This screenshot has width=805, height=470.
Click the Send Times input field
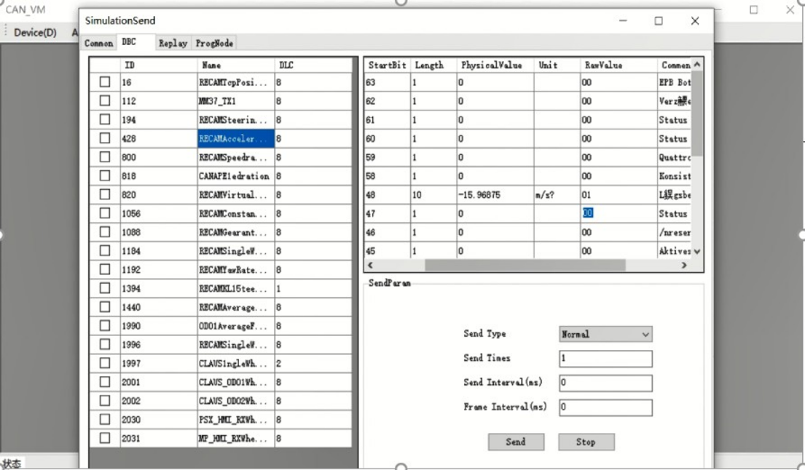pos(605,359)
